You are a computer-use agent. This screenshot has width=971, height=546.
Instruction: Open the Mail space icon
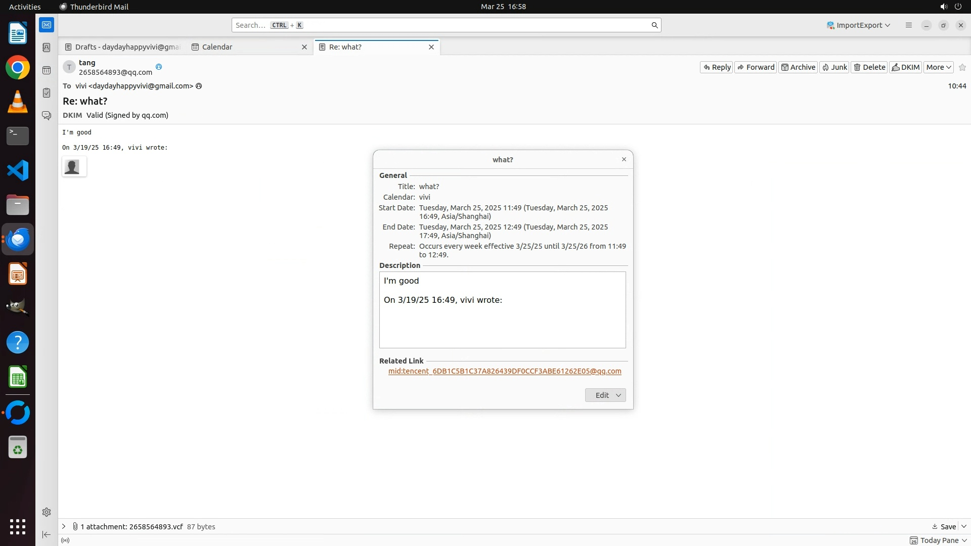(47, 25)
